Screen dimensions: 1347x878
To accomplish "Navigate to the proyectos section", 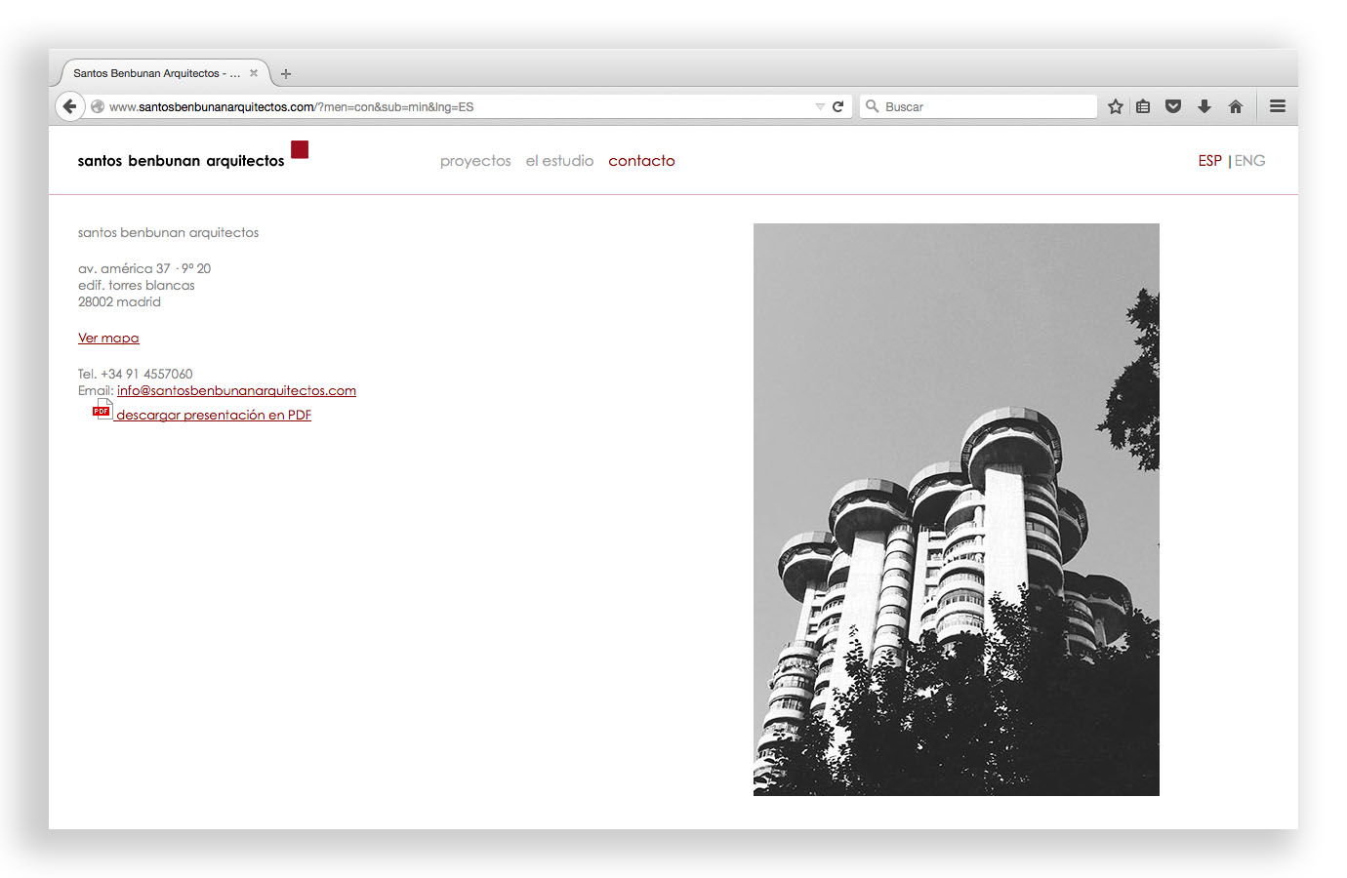I will pos(475,160).
